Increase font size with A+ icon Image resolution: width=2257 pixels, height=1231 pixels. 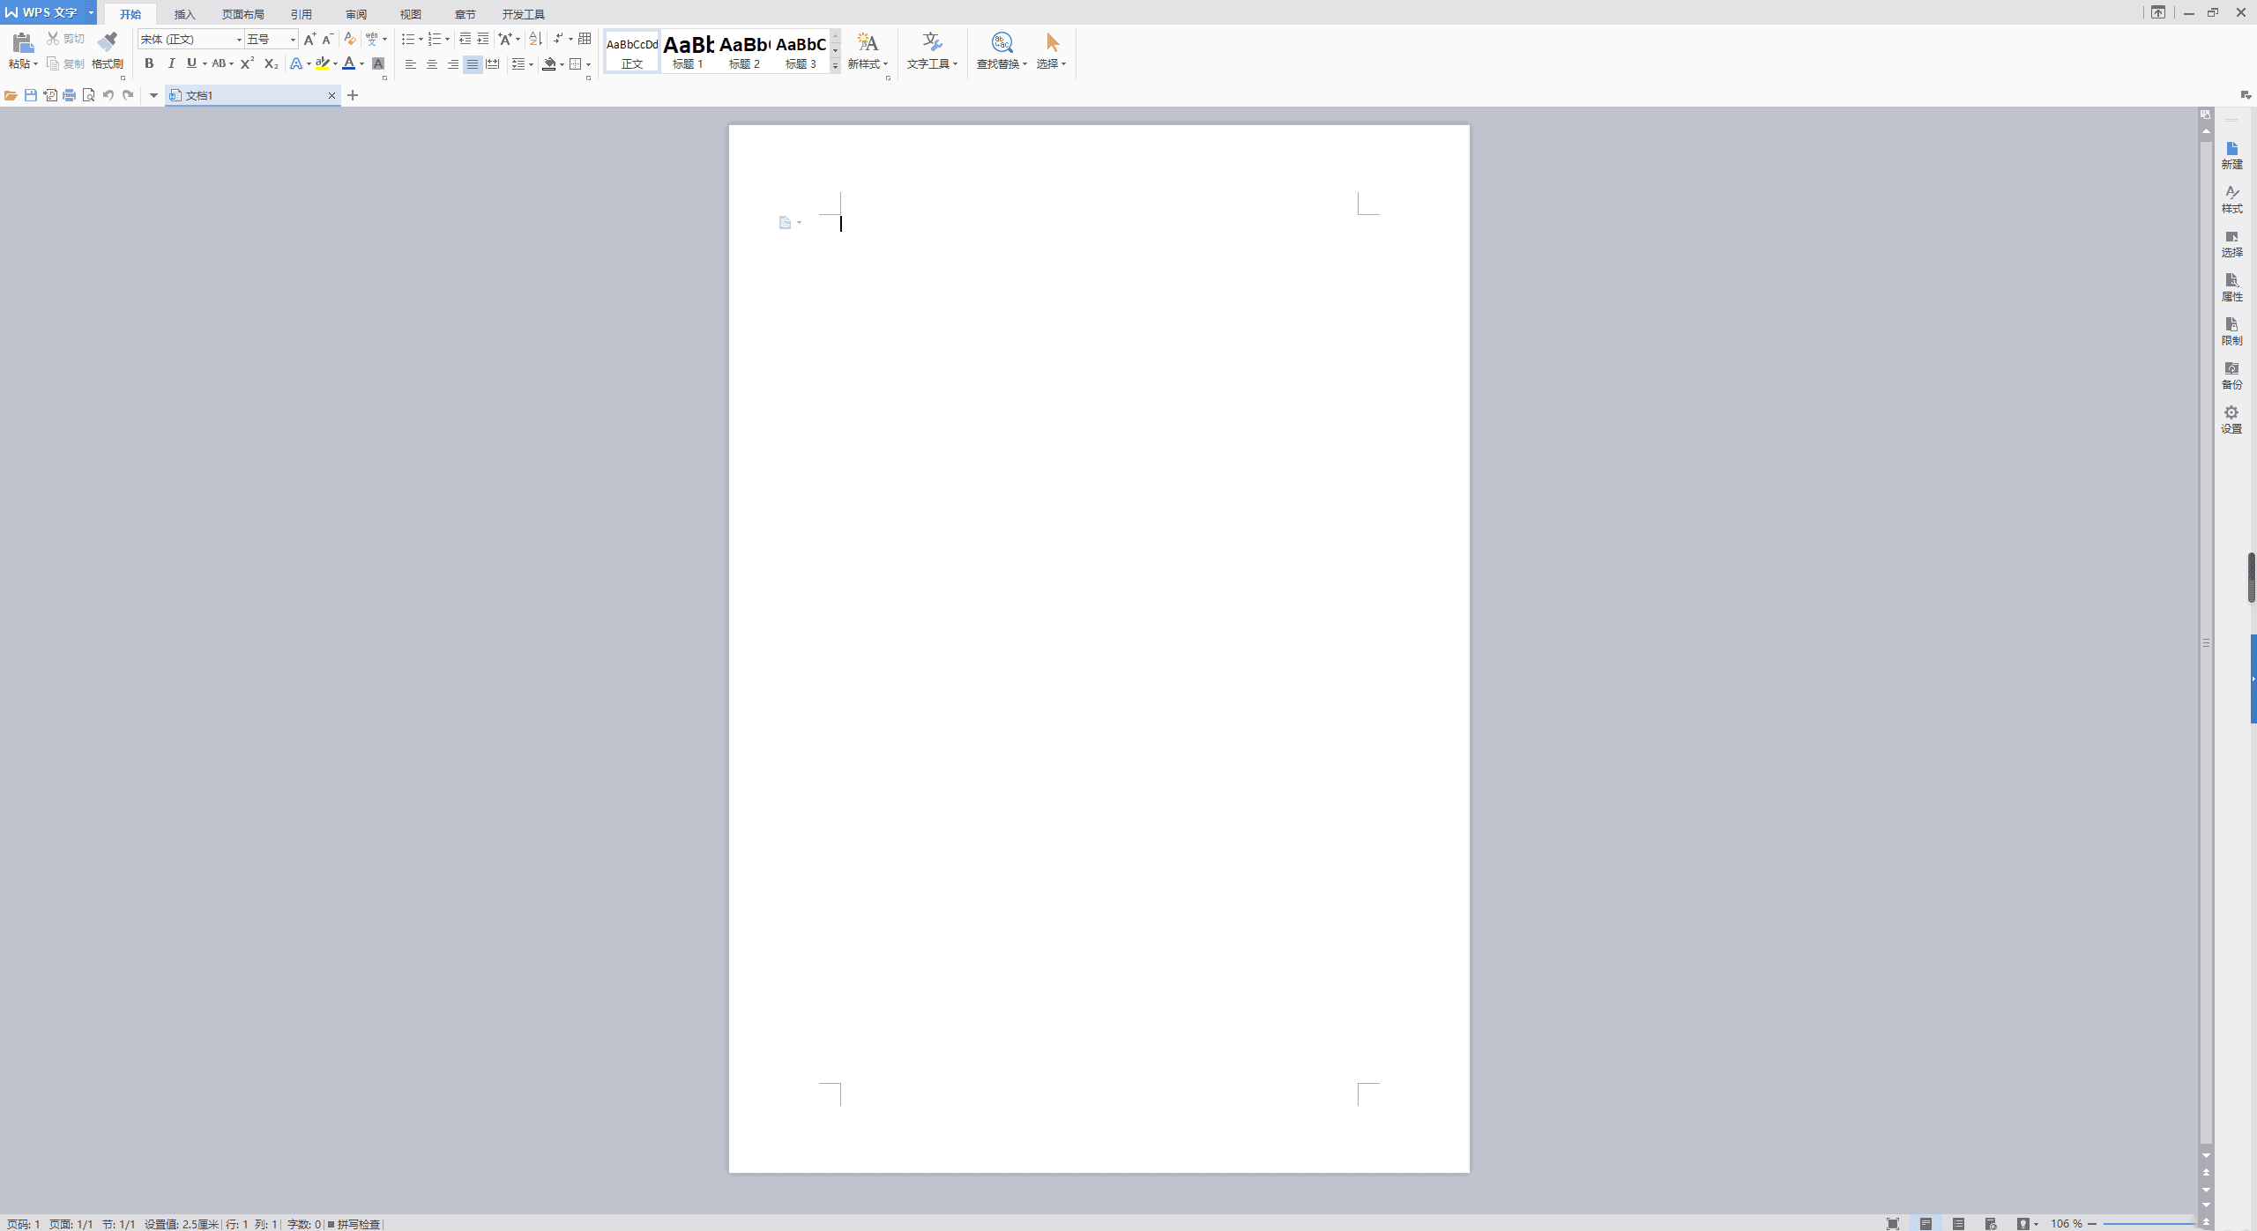click(309, 39)
